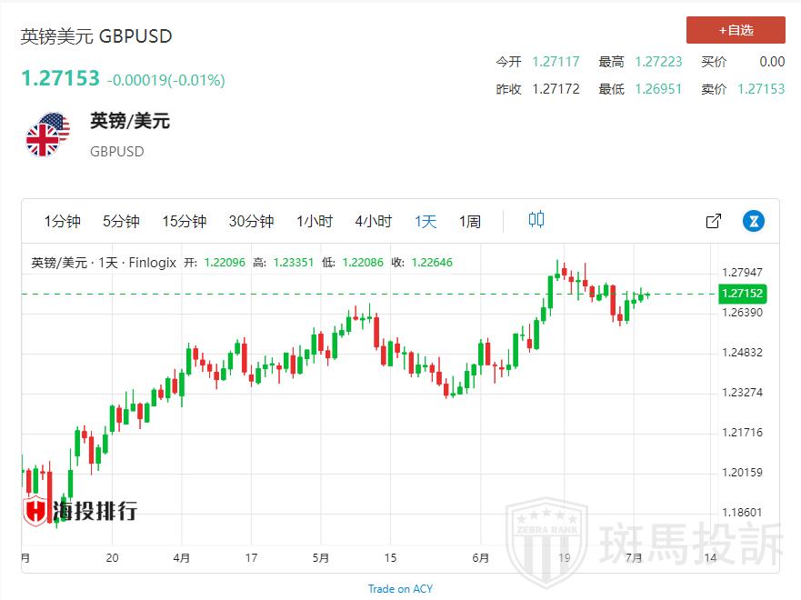801x600 pixels.
Task: Click the green 1.27152 price label
Action: (x=742, y=293)
